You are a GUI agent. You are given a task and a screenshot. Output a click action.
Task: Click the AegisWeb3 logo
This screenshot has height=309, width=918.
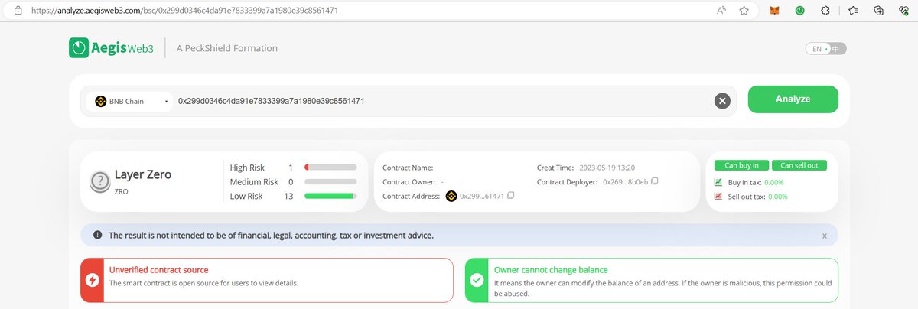pos(112,48)
